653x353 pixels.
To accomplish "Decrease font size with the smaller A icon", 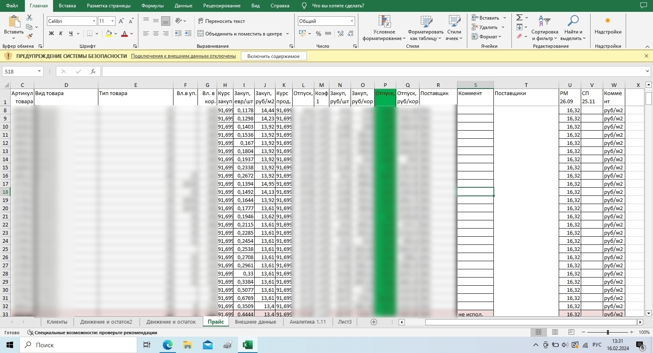I will [131, 21].
